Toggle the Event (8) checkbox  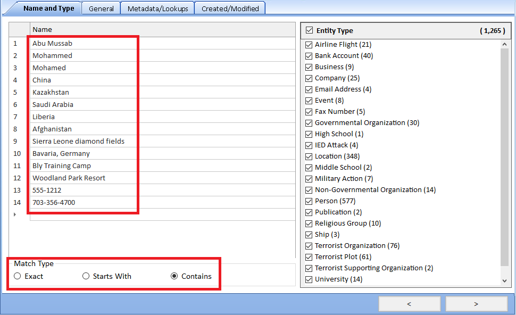click(309, 101)
